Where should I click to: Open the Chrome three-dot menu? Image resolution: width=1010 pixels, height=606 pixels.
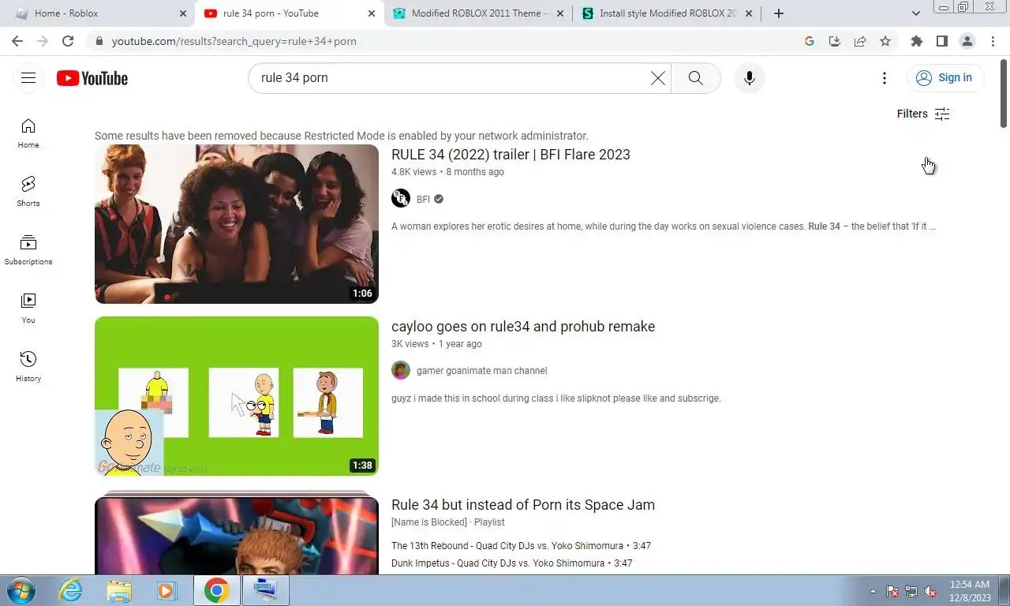(x=992, y=41)
